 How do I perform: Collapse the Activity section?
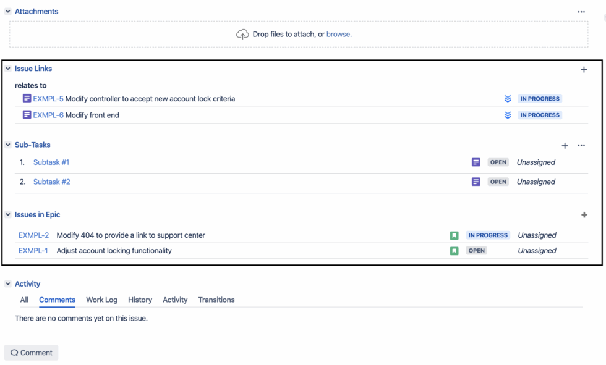pos(7,283)
